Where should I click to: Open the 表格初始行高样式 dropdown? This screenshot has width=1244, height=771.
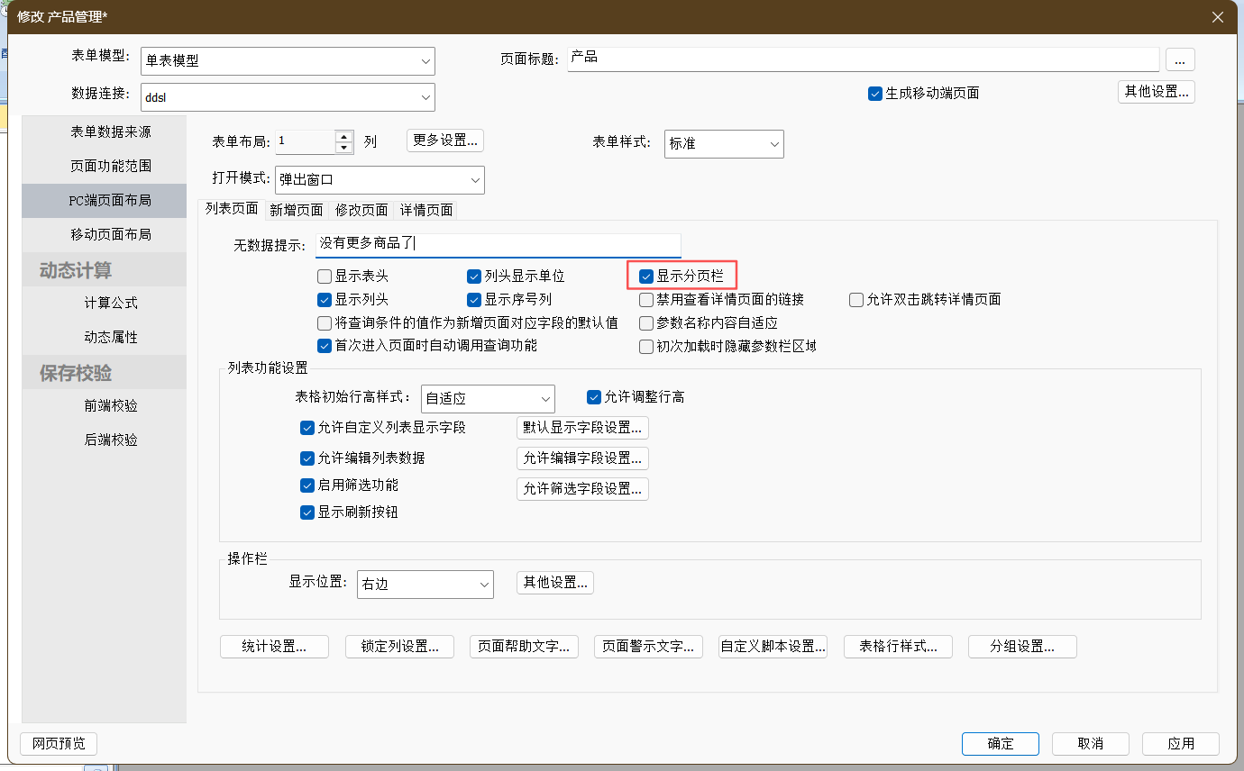click(x=488, y=398)
